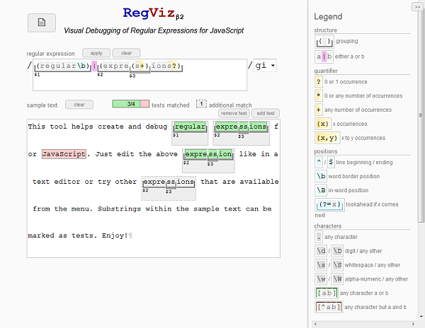The height and width of the screenshot is (328, 425).
Task: Click the \W non-alpha-numeric legend icon
Action: tap(337, 279)
